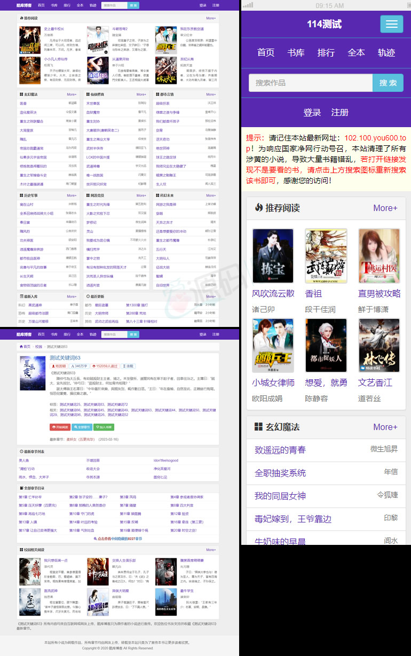This screenshot has width=411, height=656.
Task: Click the 加入书架 heart icon button
Action: [104, 427]
